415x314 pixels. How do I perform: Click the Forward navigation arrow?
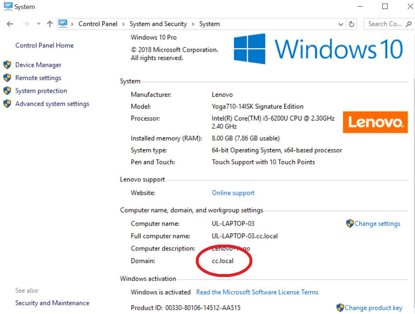[26, 24]
